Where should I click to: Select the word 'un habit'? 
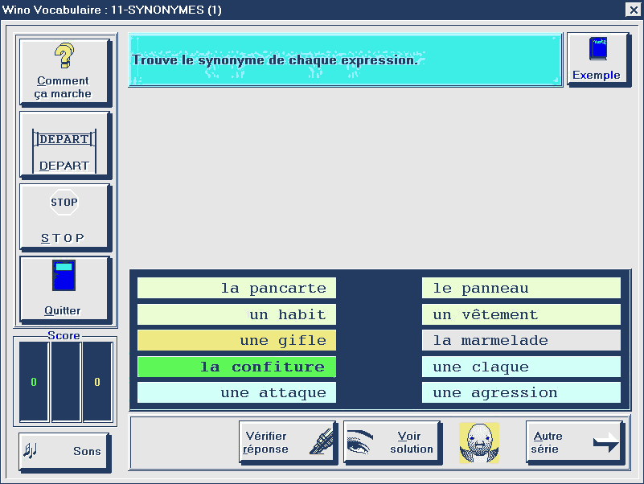click(236, 314)
